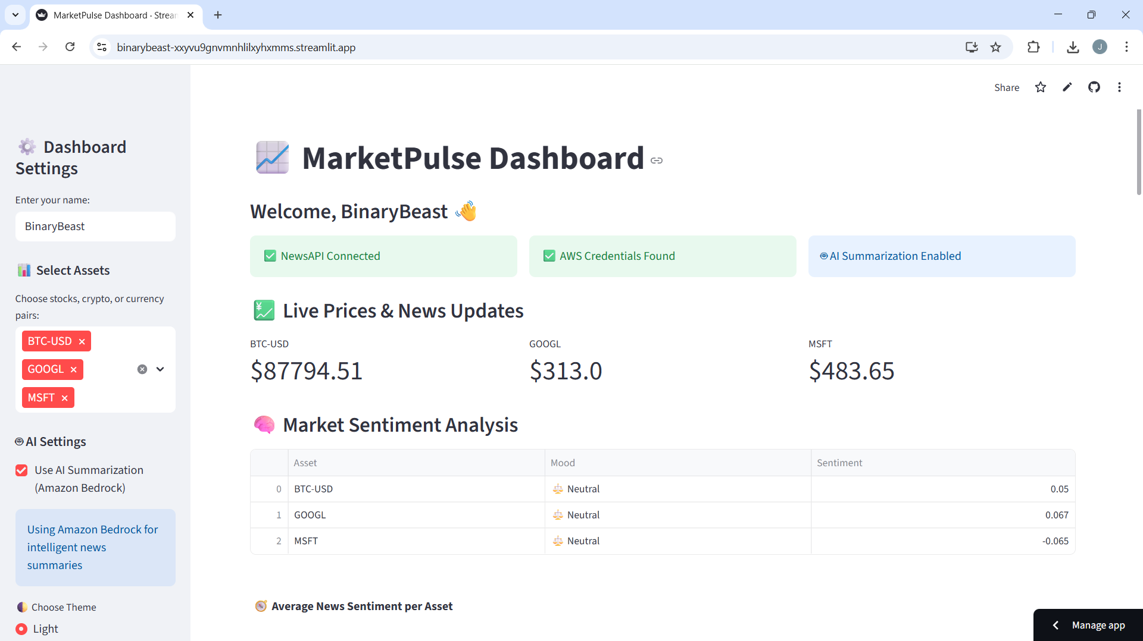This screenshot has height=641, width=1143.
Task: Open the browser tab search chevron
Action: click(x=15, y=15)
